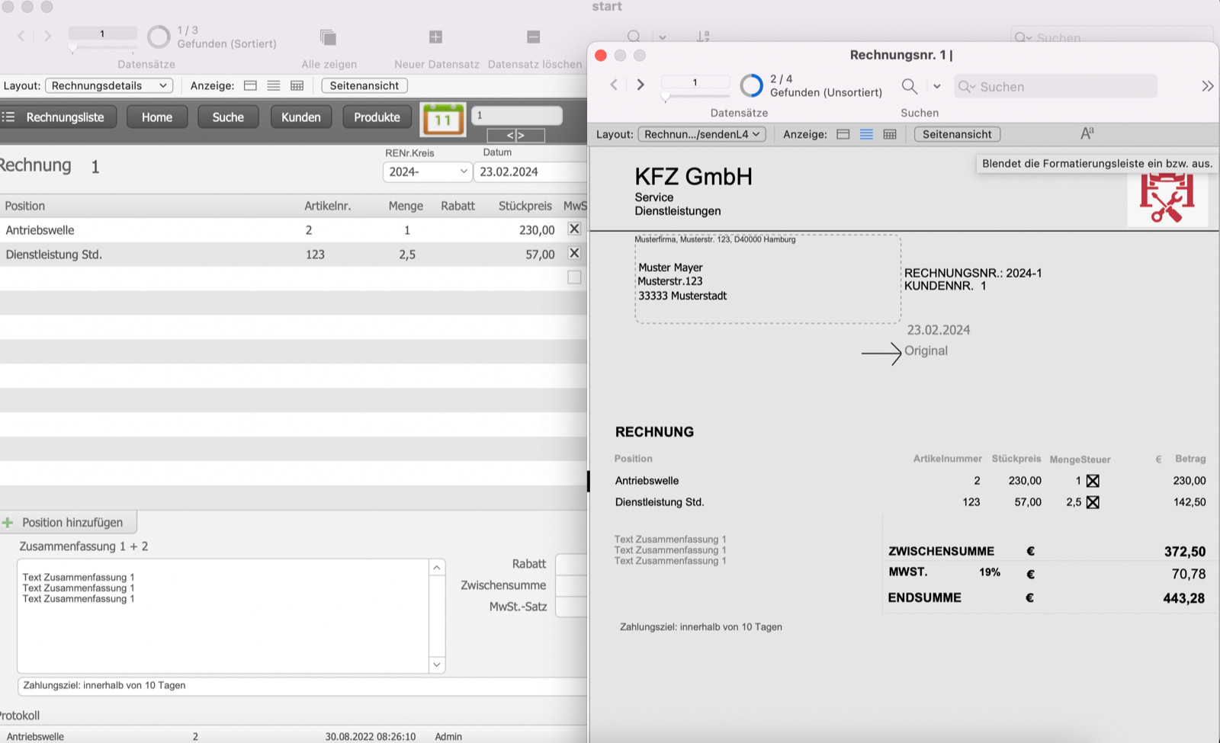Screen dimensions: 1220x743
Task: Click Antriebswelle entry in Protokoll list
Action: pyautogui.click(x=35, y=736)
